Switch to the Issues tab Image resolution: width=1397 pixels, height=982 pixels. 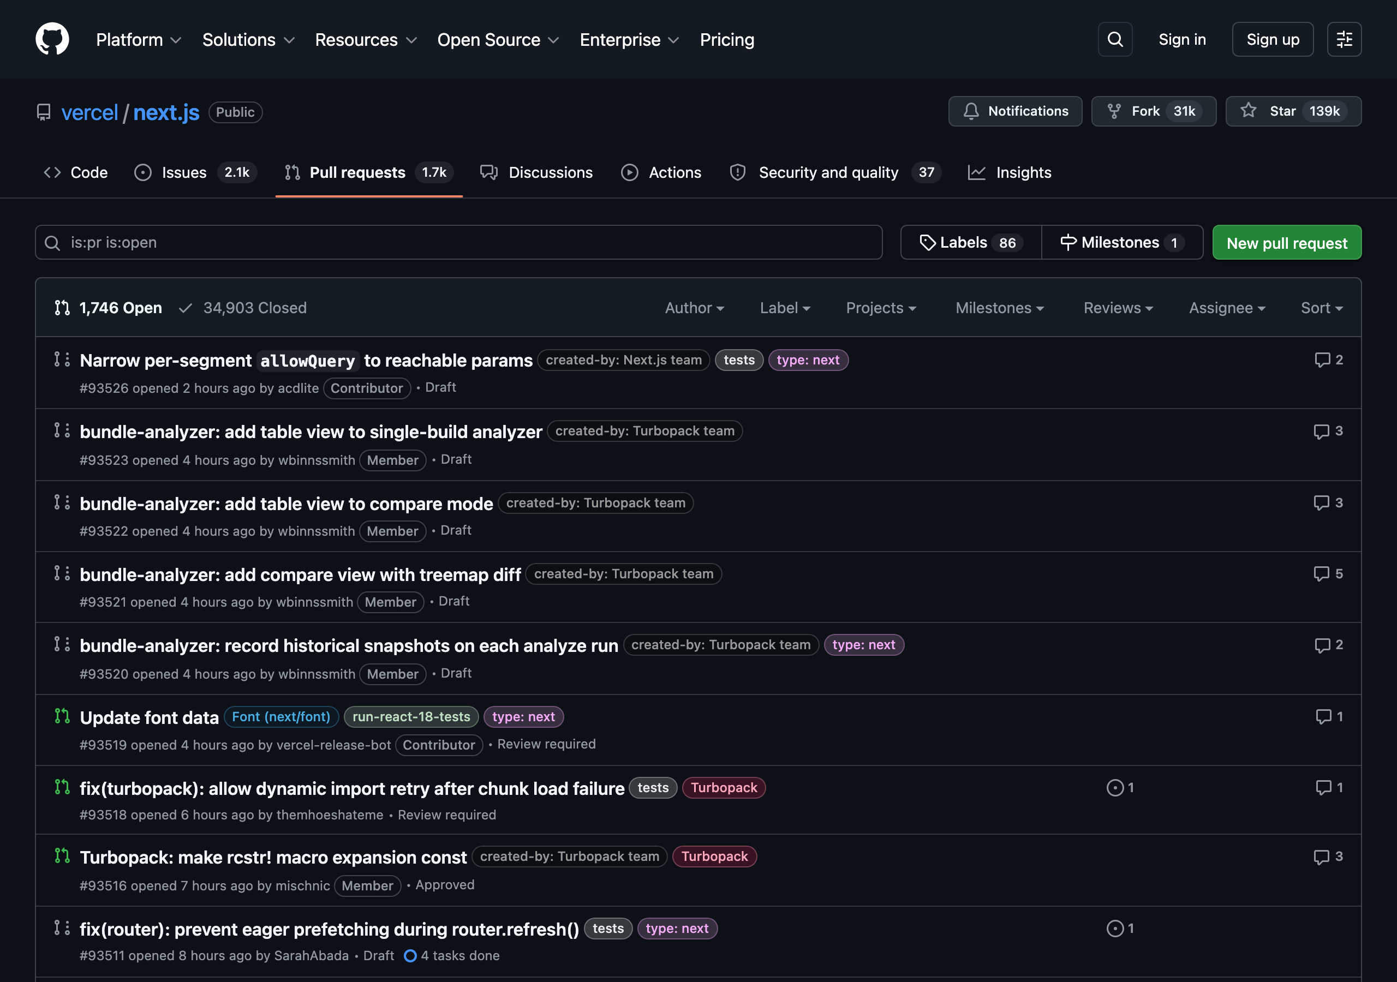coord(195,173)
